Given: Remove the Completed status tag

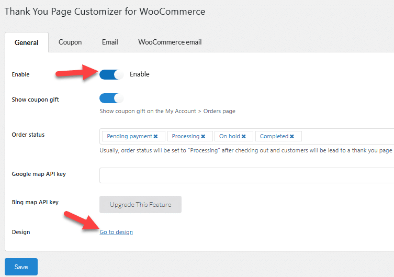Looking at the screenshot, I should [292, 136].
